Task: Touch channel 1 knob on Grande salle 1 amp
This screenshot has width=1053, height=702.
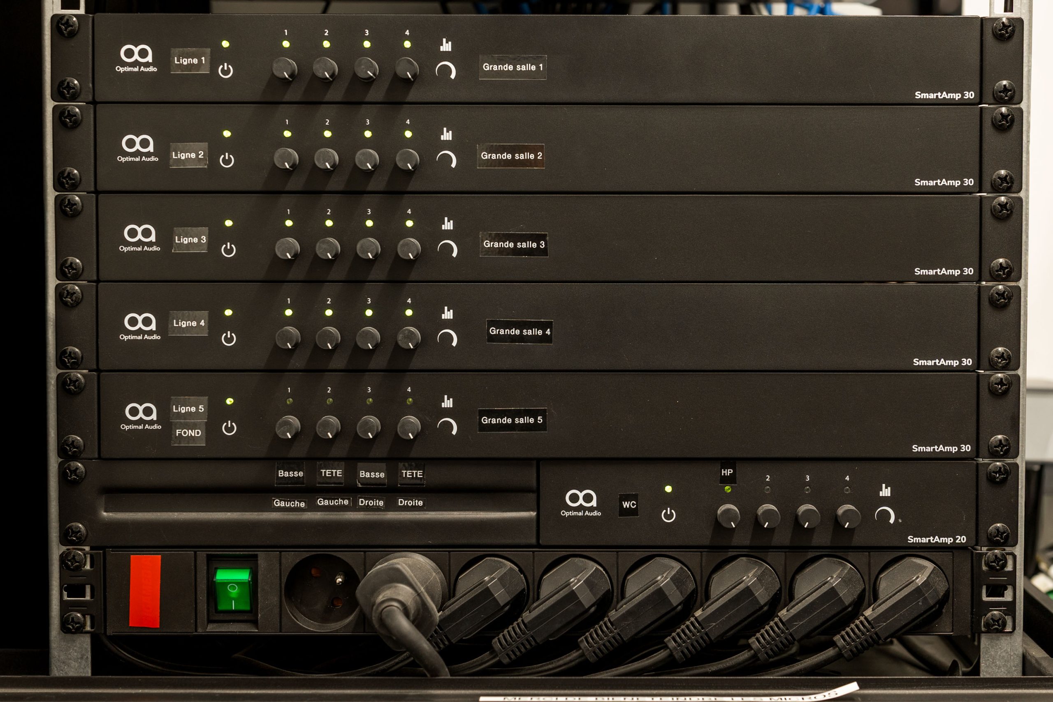Action: 285,69
